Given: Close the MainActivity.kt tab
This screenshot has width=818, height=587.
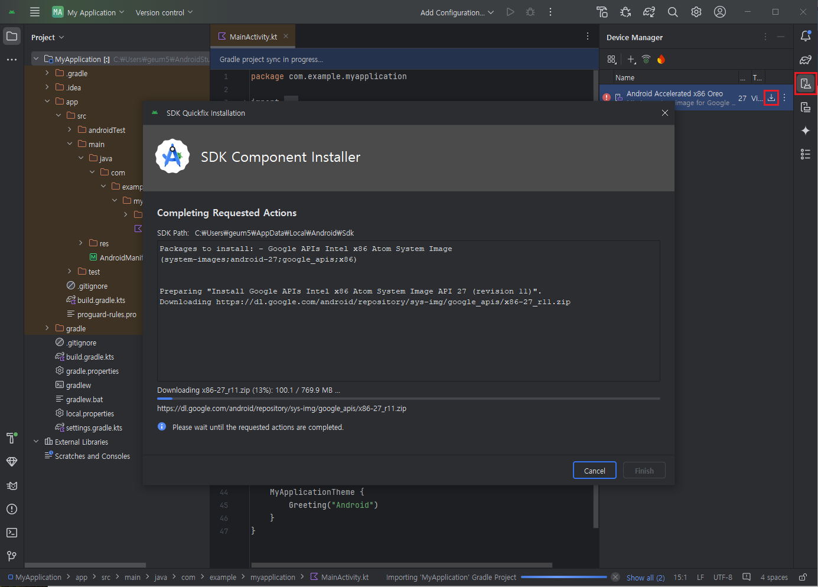Looking at the screenshot, I should 286,36.
